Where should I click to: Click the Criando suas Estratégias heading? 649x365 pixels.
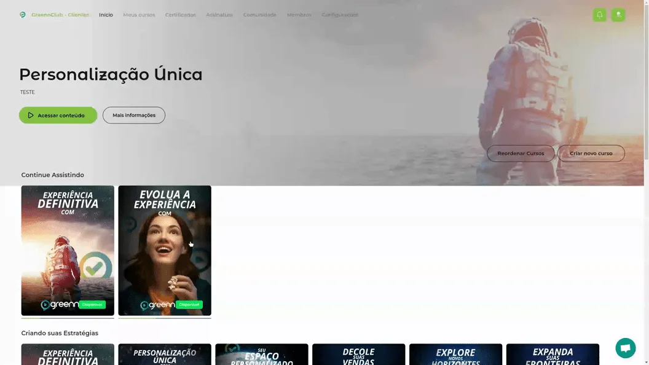point(60,333)
